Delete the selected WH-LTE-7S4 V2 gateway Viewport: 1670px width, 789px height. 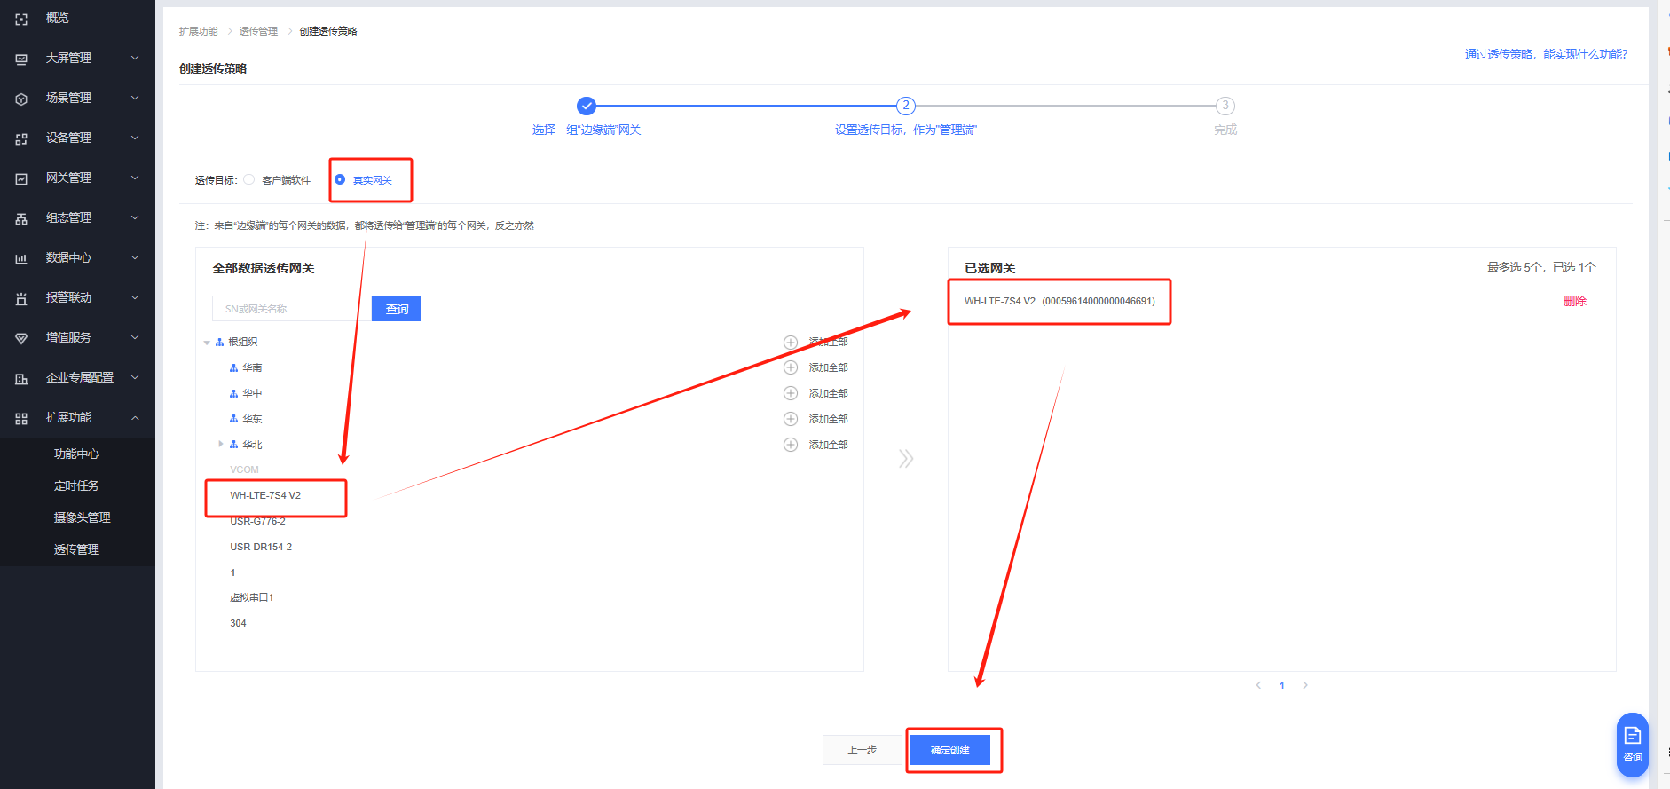tap(1574, 301)
